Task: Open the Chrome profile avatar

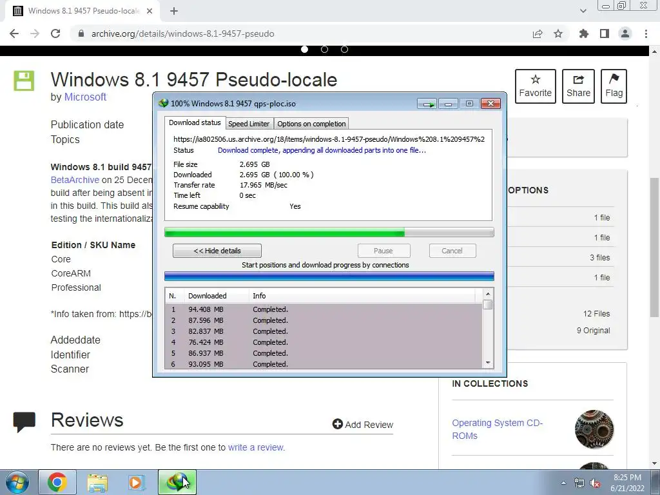Action: (x=625, y=34)
